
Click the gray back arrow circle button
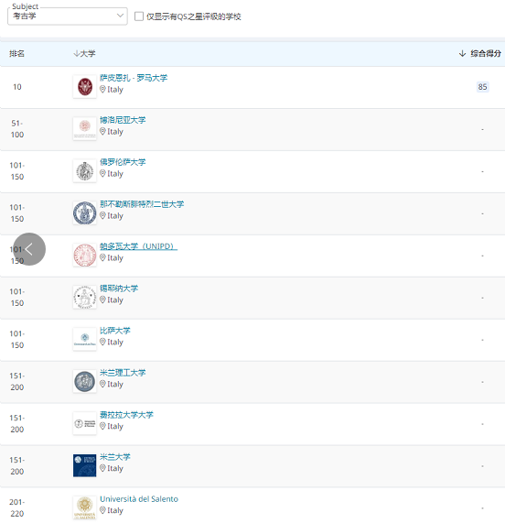click(x=29, y=249)
